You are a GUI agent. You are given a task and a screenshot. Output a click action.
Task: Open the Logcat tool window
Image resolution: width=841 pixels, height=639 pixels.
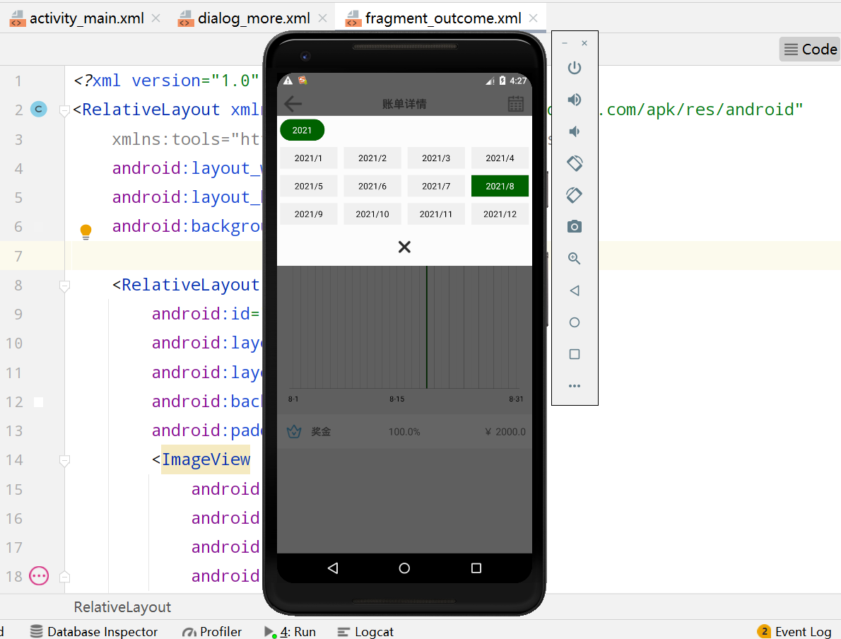click(365, 631)
